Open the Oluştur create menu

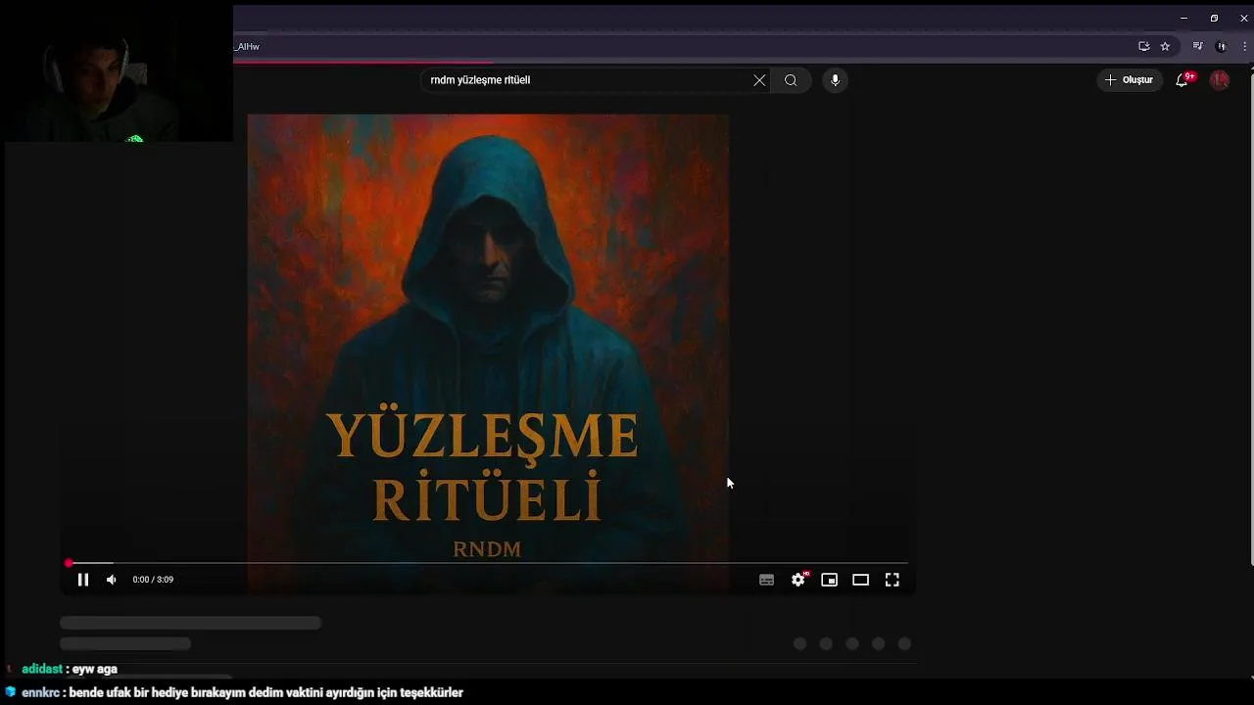tap(1129, 80)
